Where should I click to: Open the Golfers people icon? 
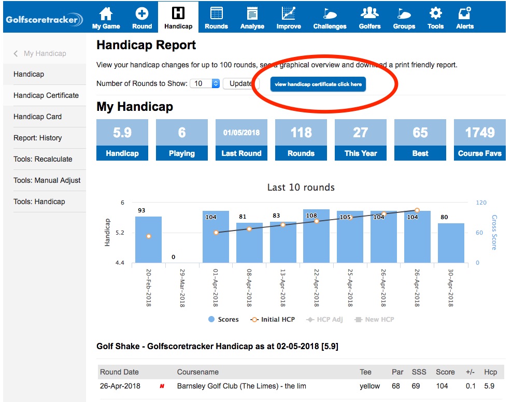pyautogui.click(x=369, y=14)
